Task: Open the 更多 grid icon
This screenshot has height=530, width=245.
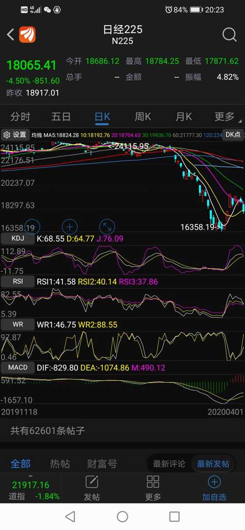Action: pyautogui.click(x=153, y=488)
